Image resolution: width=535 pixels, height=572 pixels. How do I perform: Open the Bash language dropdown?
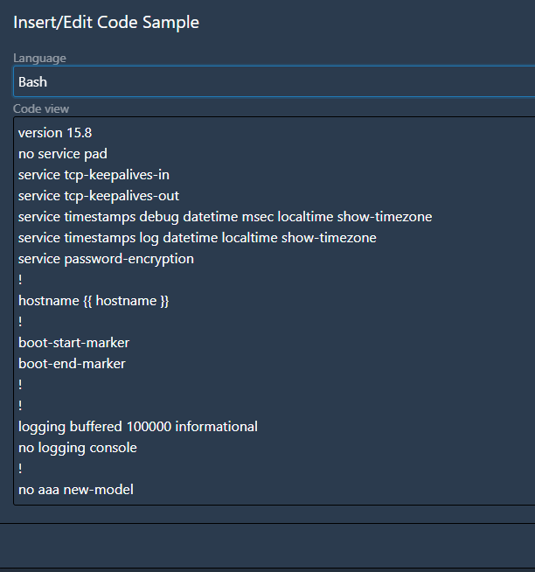point(274,81)
